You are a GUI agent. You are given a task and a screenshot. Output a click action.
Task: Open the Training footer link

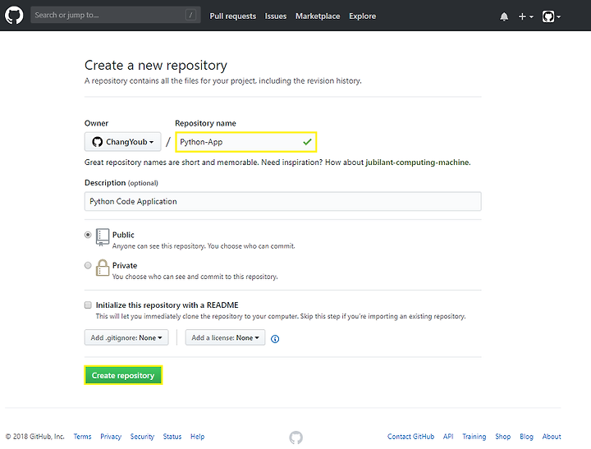tap(474, 437)
